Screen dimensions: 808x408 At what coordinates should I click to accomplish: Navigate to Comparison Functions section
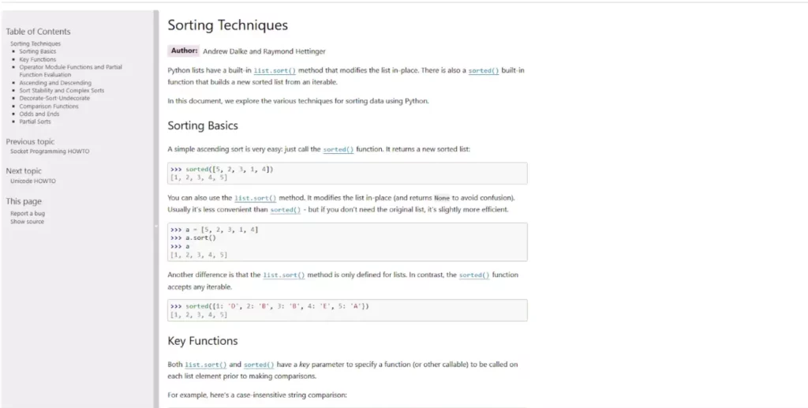(x=49, y=106)
